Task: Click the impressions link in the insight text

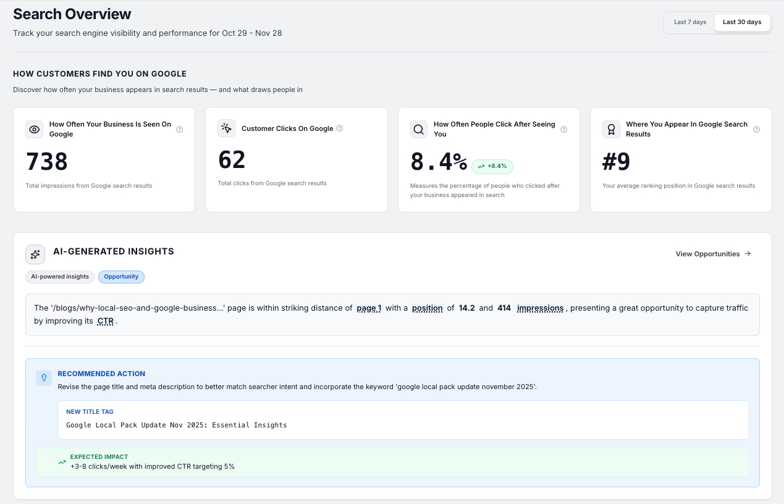Action: point(540,308)
